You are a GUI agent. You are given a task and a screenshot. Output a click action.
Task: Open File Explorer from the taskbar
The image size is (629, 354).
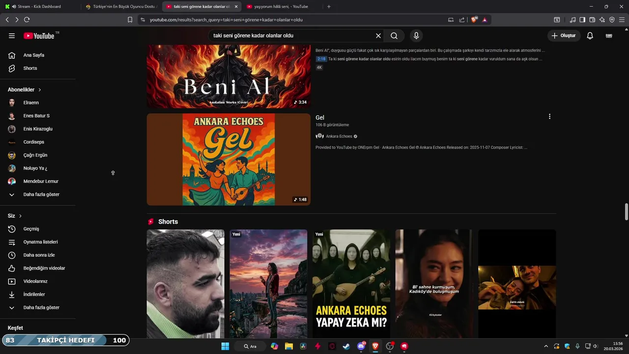289,346
